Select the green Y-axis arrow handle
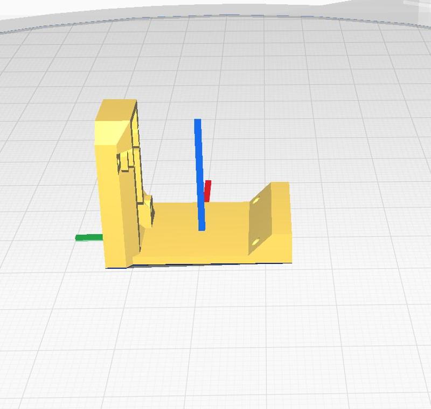This screenshot has height=409, width=431. coord(89,237)
